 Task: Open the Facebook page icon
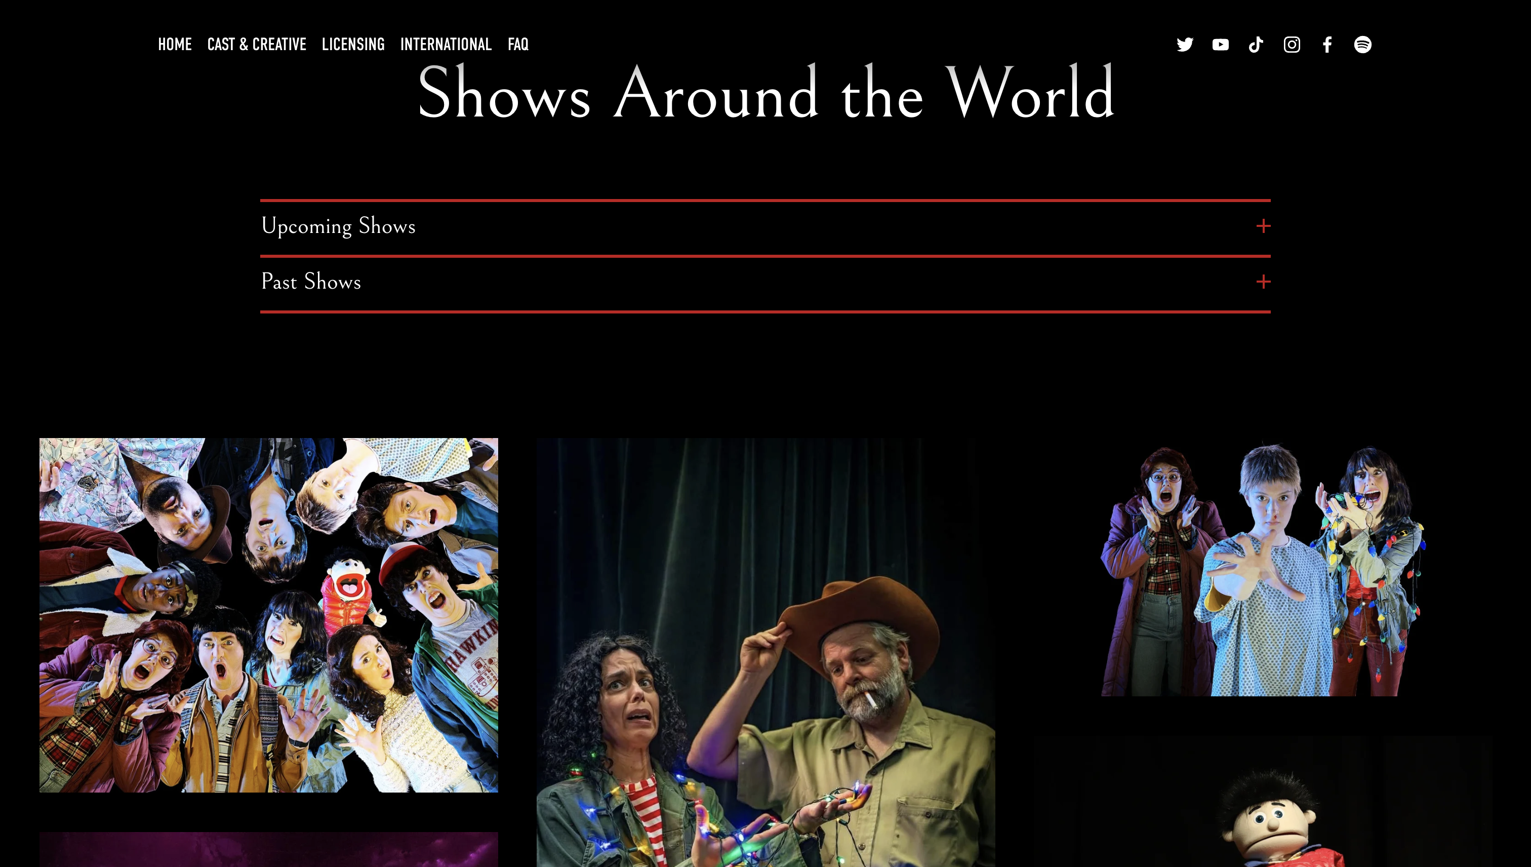(x=1327, y=45)
